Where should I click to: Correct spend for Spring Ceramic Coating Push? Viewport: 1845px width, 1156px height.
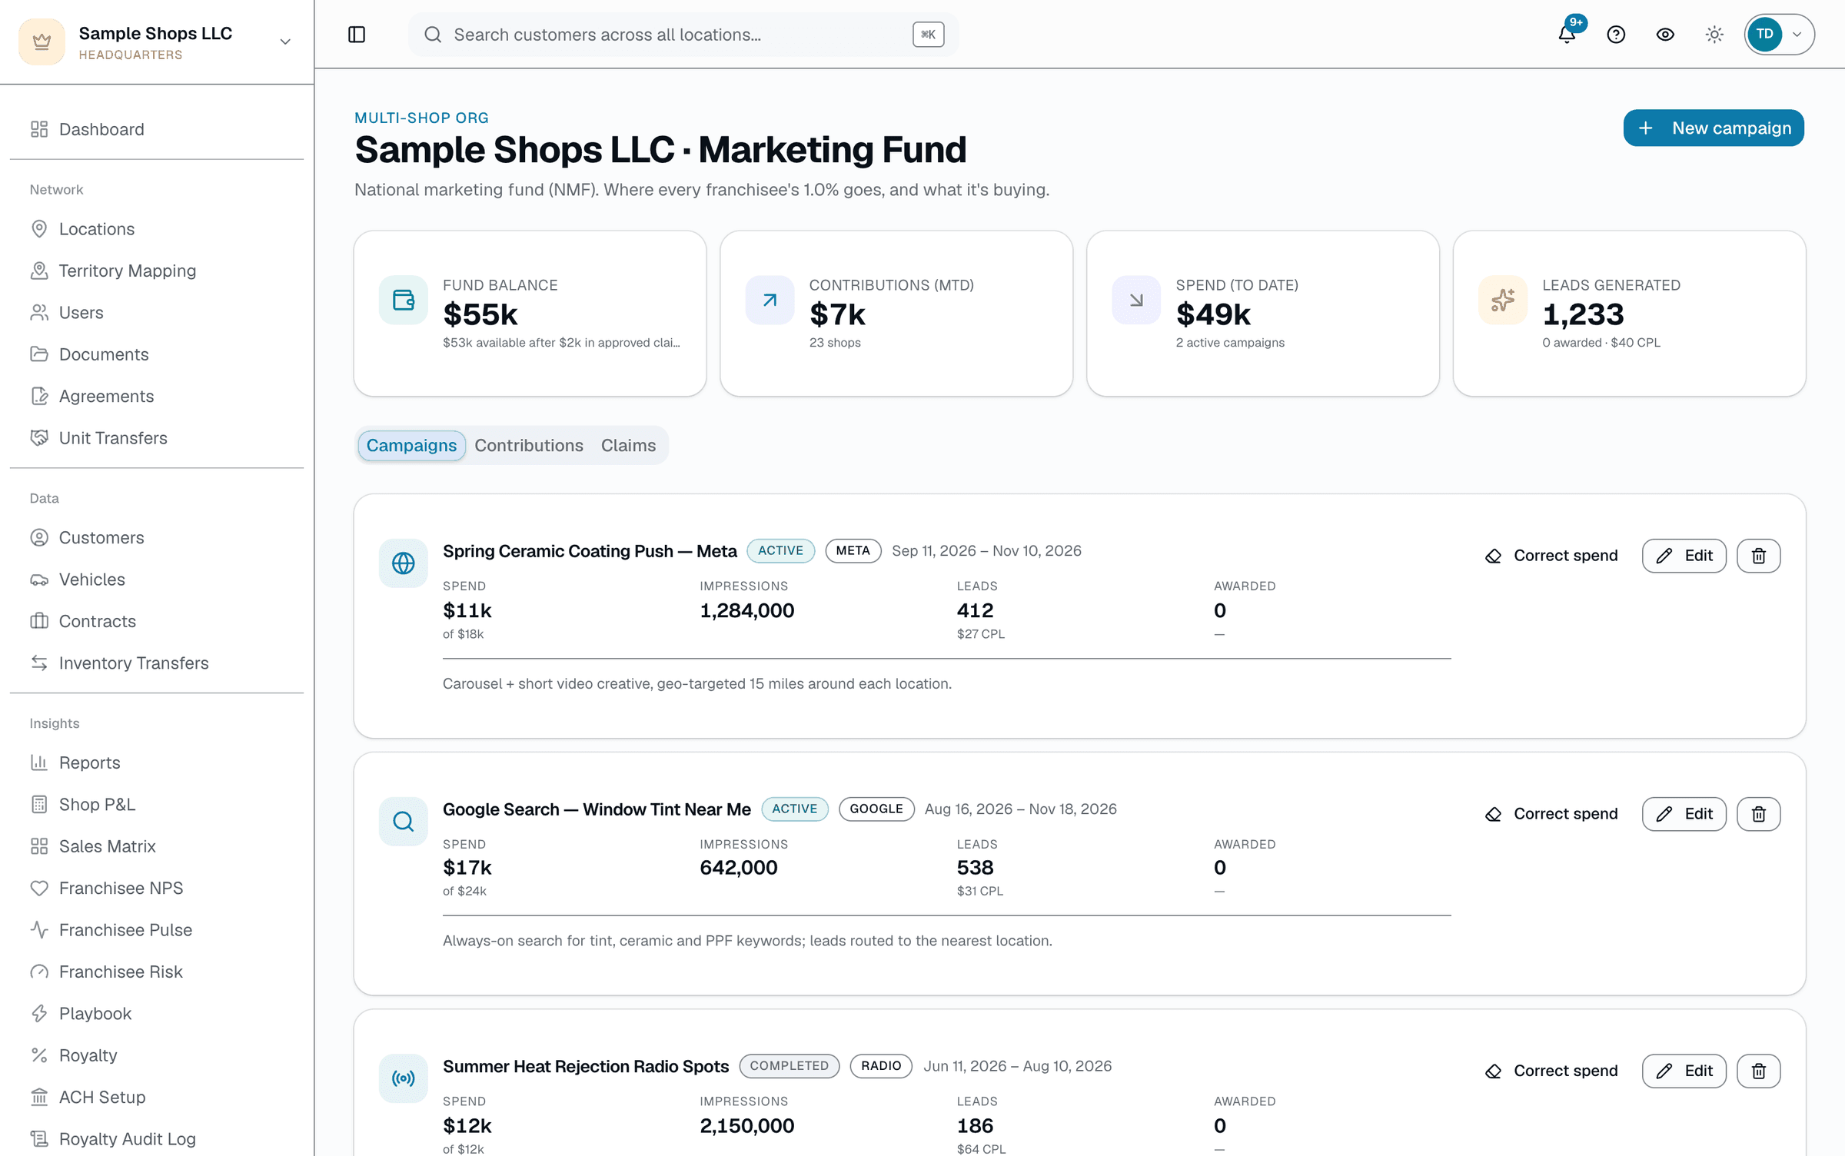pos(1551,556)
